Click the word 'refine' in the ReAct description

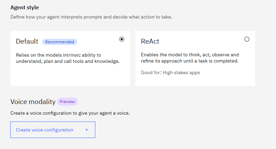147,61
